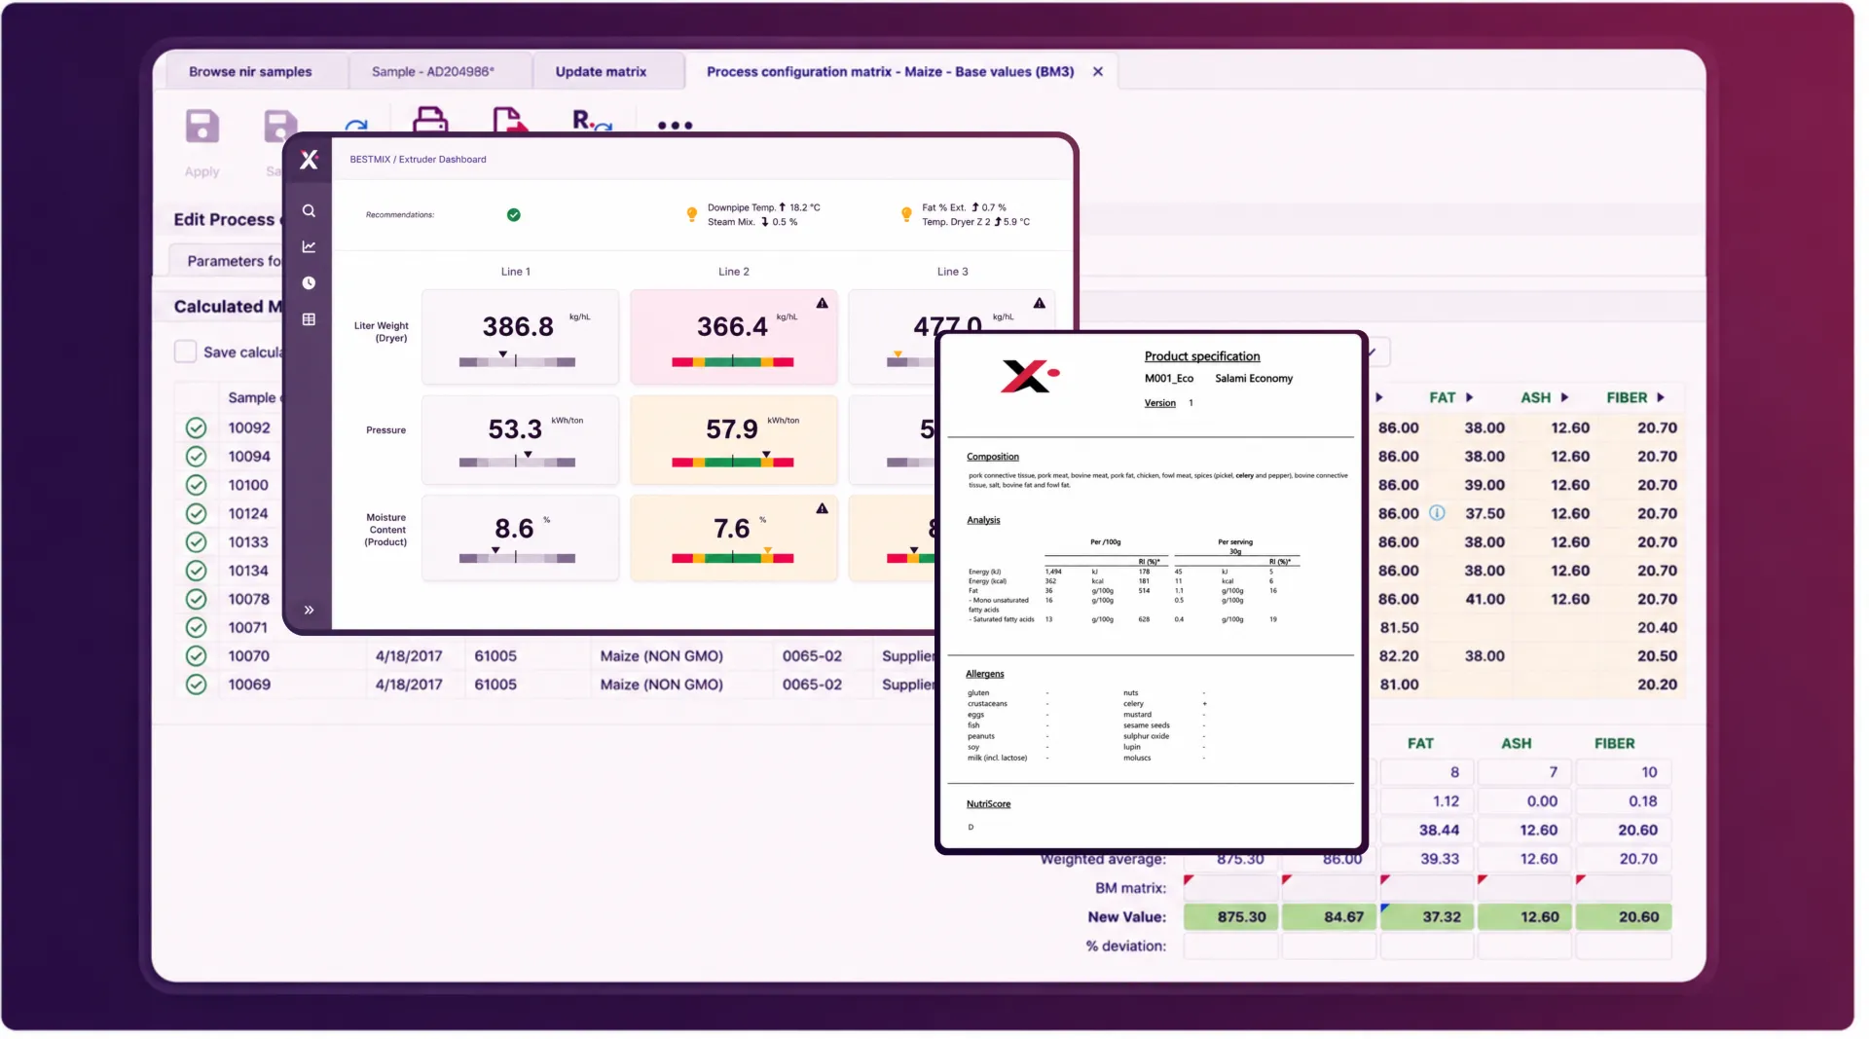Expand the ASH column header arrow
This screenshot has height=1039, width=1869.
click(1564, 397)
